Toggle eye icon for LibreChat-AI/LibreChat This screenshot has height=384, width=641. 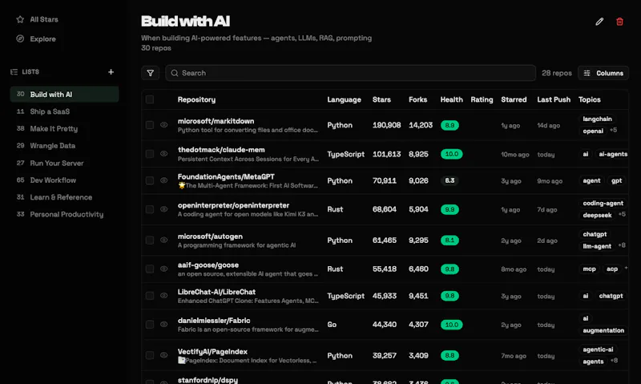164,295
